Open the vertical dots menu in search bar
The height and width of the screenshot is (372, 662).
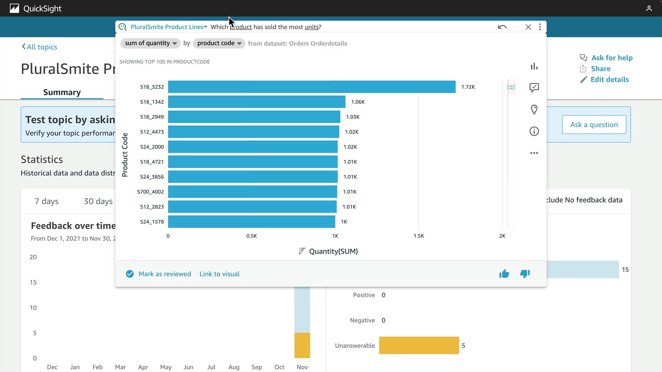(x=540, y=27)
